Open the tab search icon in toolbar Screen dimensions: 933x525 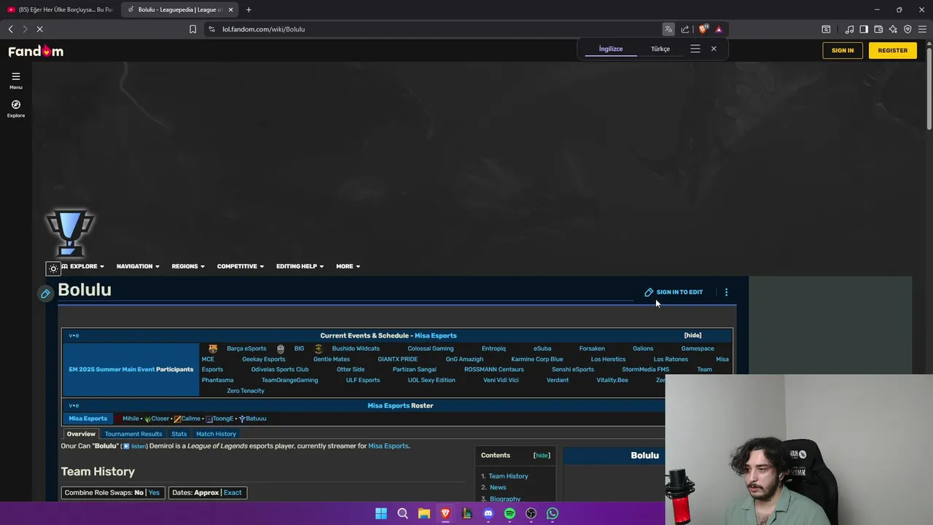[826, 29]
